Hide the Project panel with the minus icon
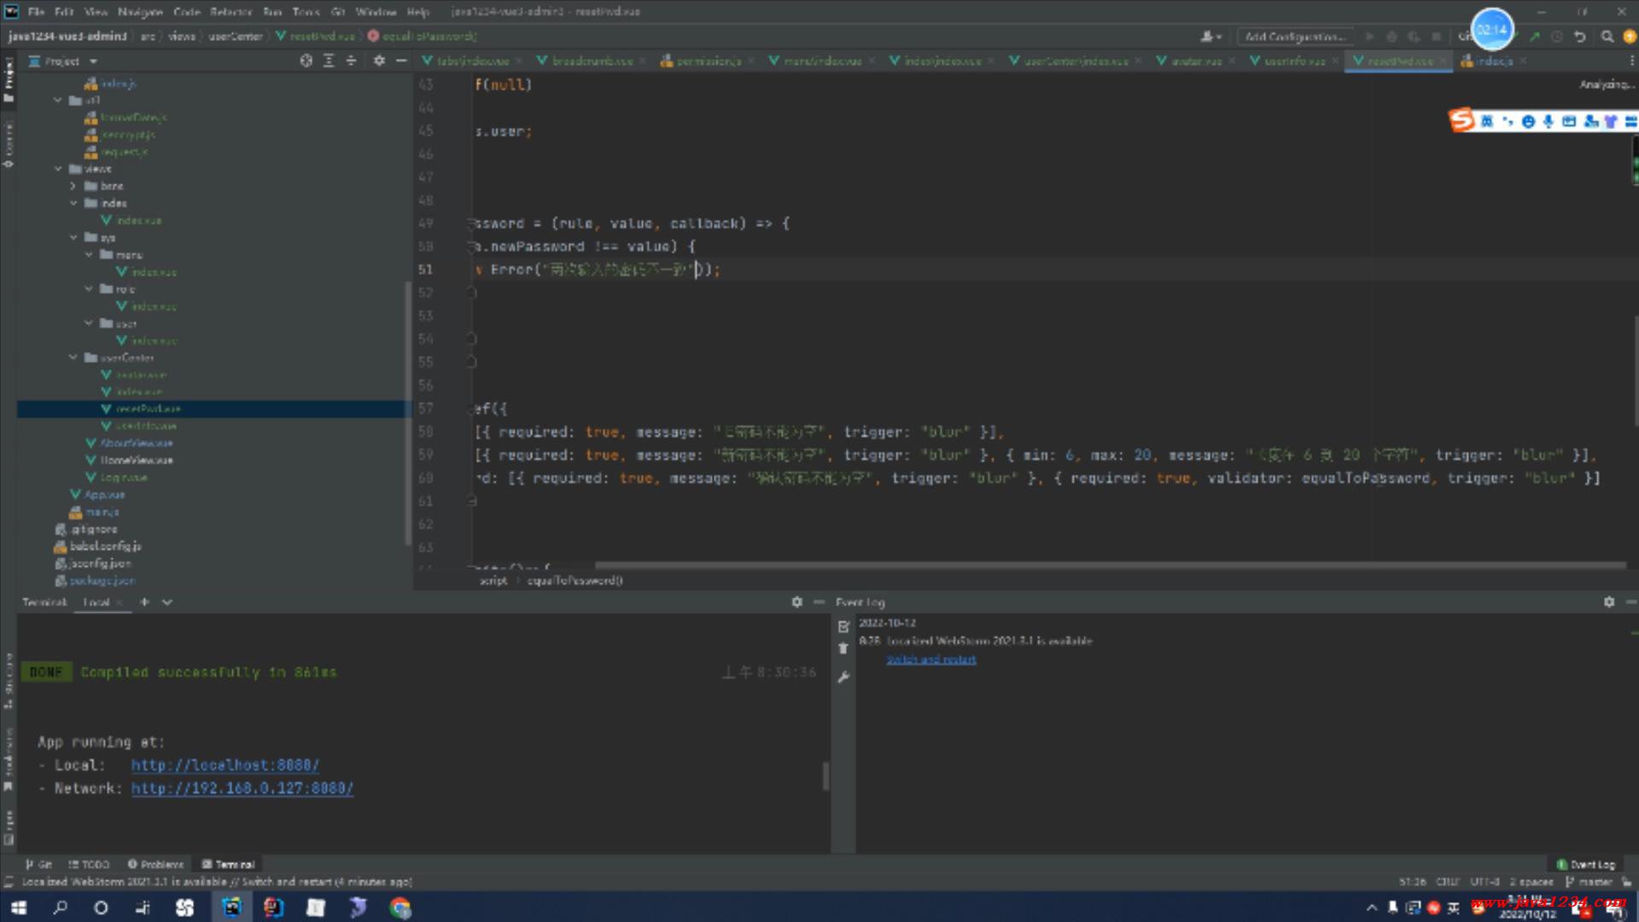This screenshot has height=922, width=1639. pyautogui.click(x=401, y=61)
